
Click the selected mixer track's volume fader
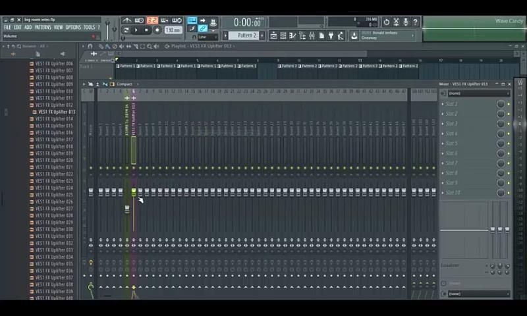tap(134, 192)
